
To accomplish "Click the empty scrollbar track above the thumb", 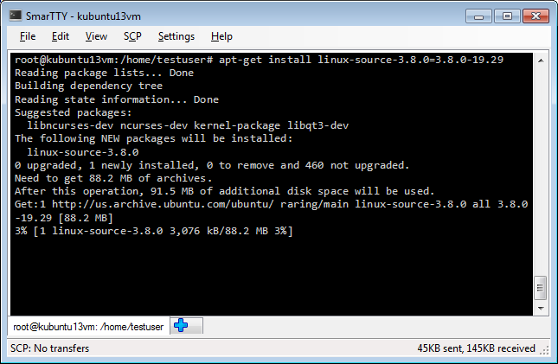I will [541, 171].
